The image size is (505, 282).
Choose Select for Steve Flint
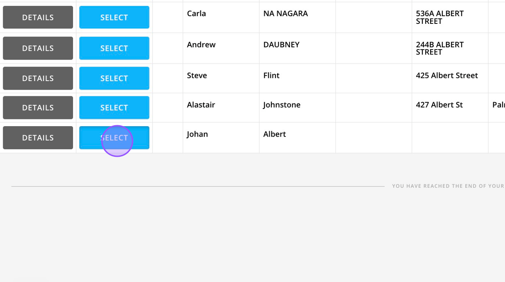(114, 78)
